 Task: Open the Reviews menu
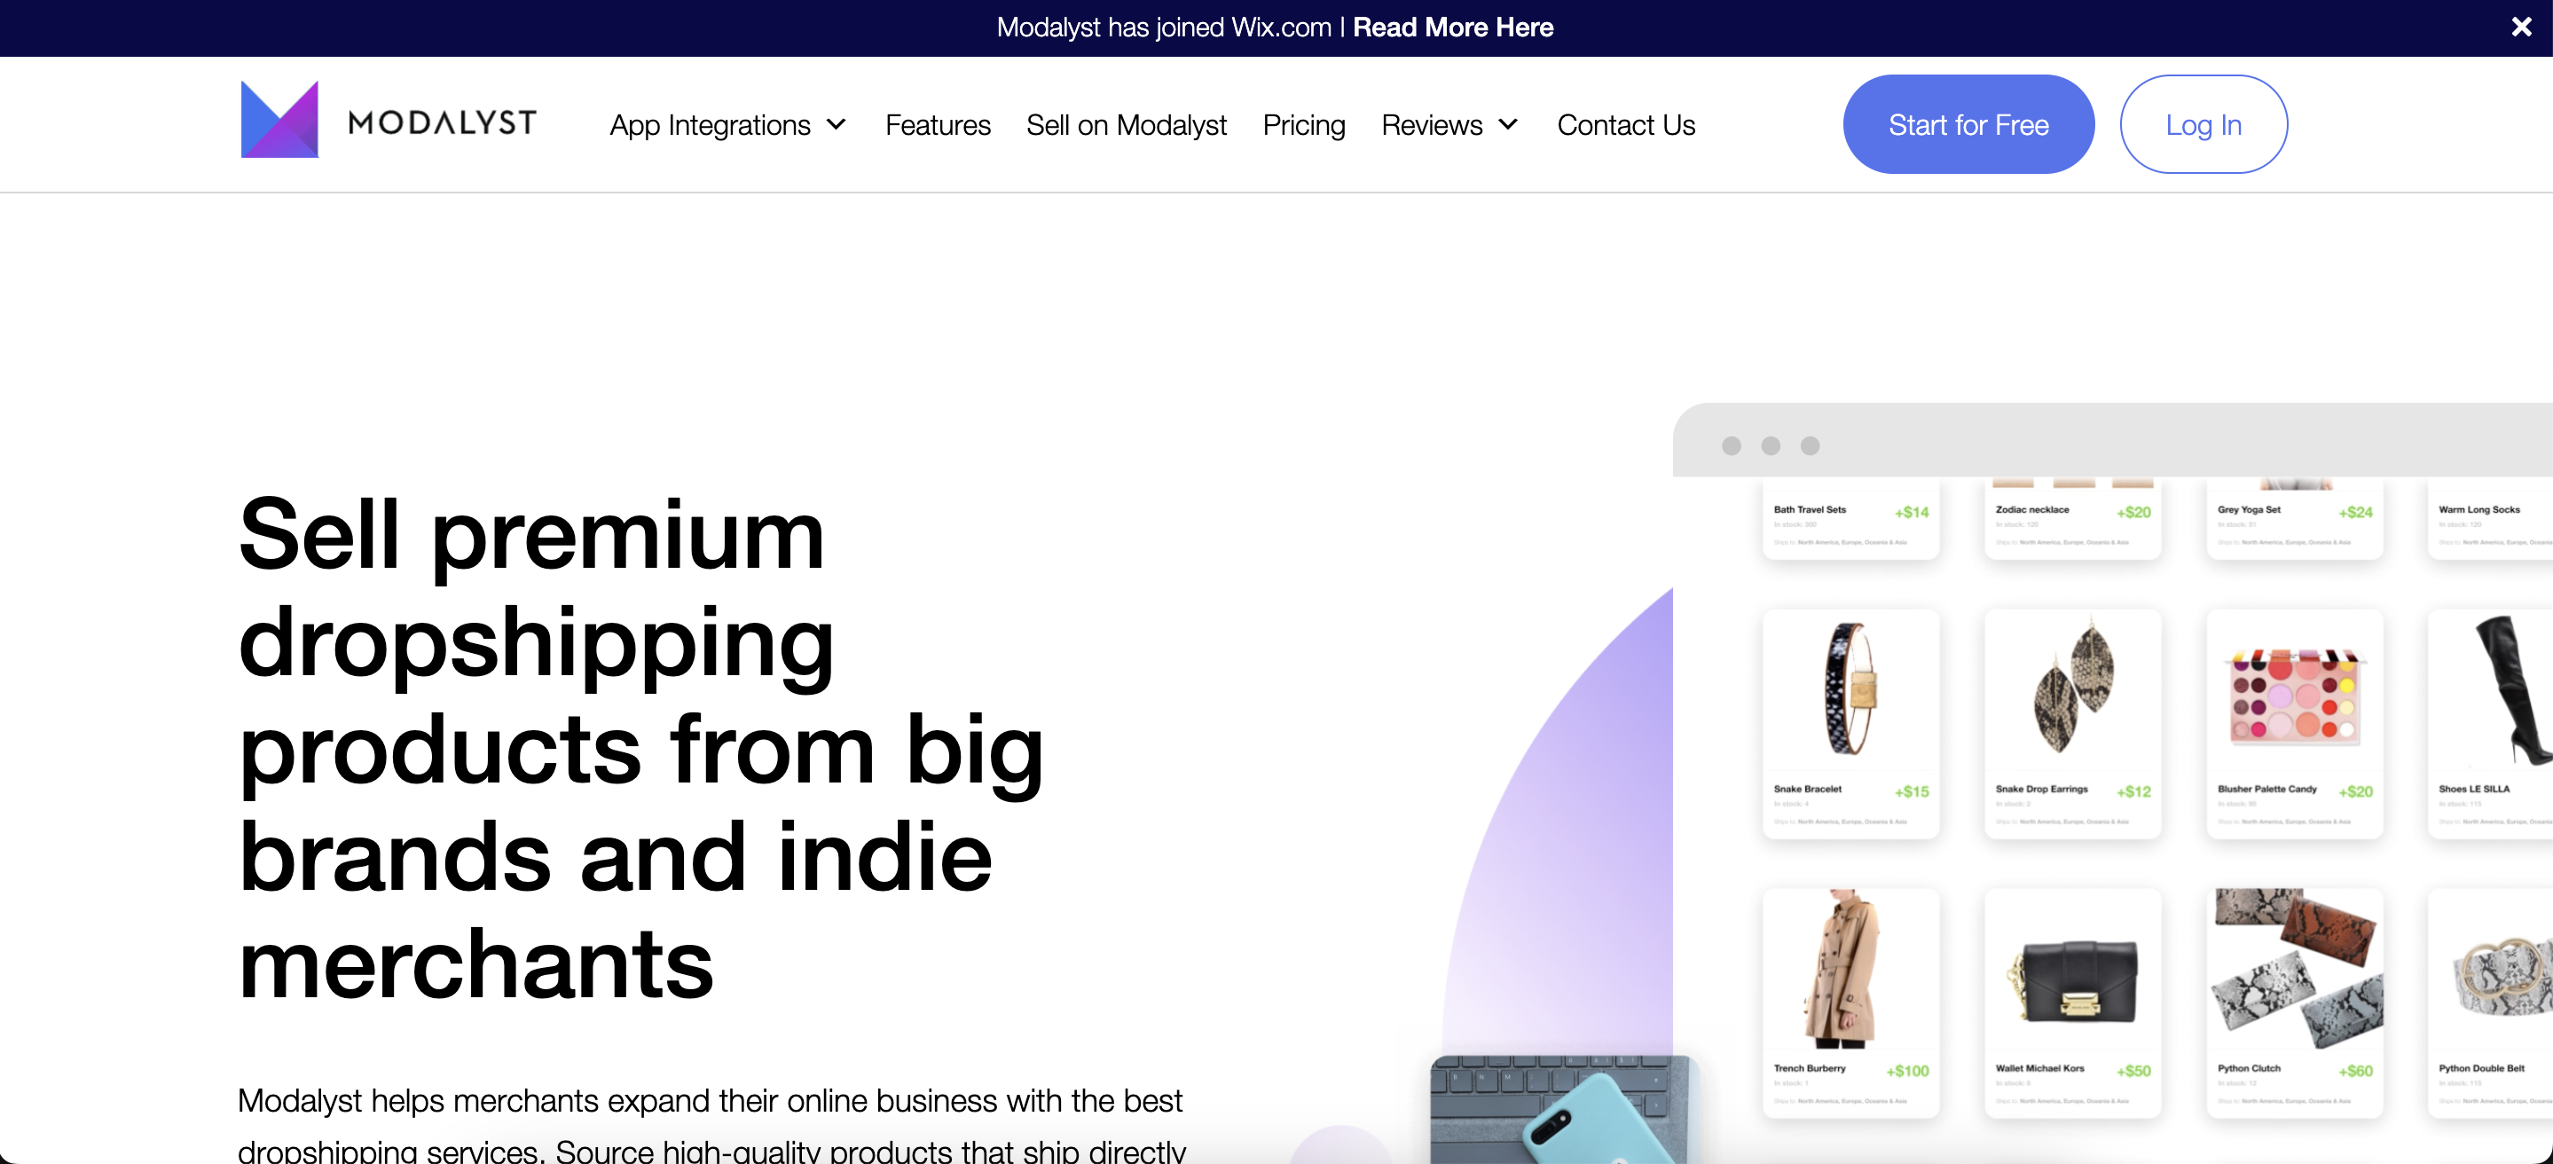pyautogui.click(x=1431, y=125)
